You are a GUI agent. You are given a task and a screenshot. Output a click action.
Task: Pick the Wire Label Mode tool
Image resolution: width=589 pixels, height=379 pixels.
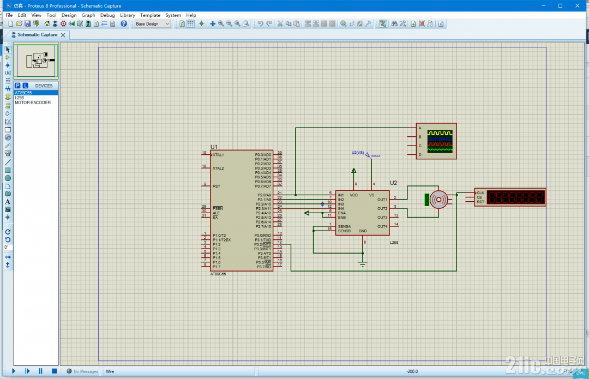pyautogui.click(x=8, y=73)
